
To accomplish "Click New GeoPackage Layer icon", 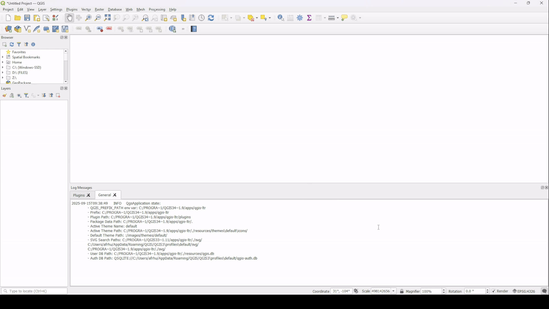I will tap(18, 29).
